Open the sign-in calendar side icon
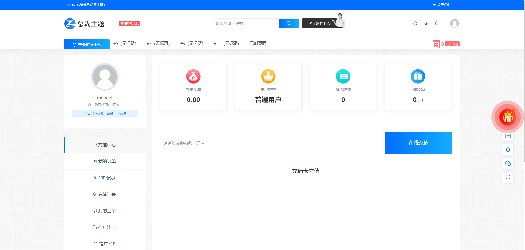Viewport: 525px width, 250px height. click(508, 136)
